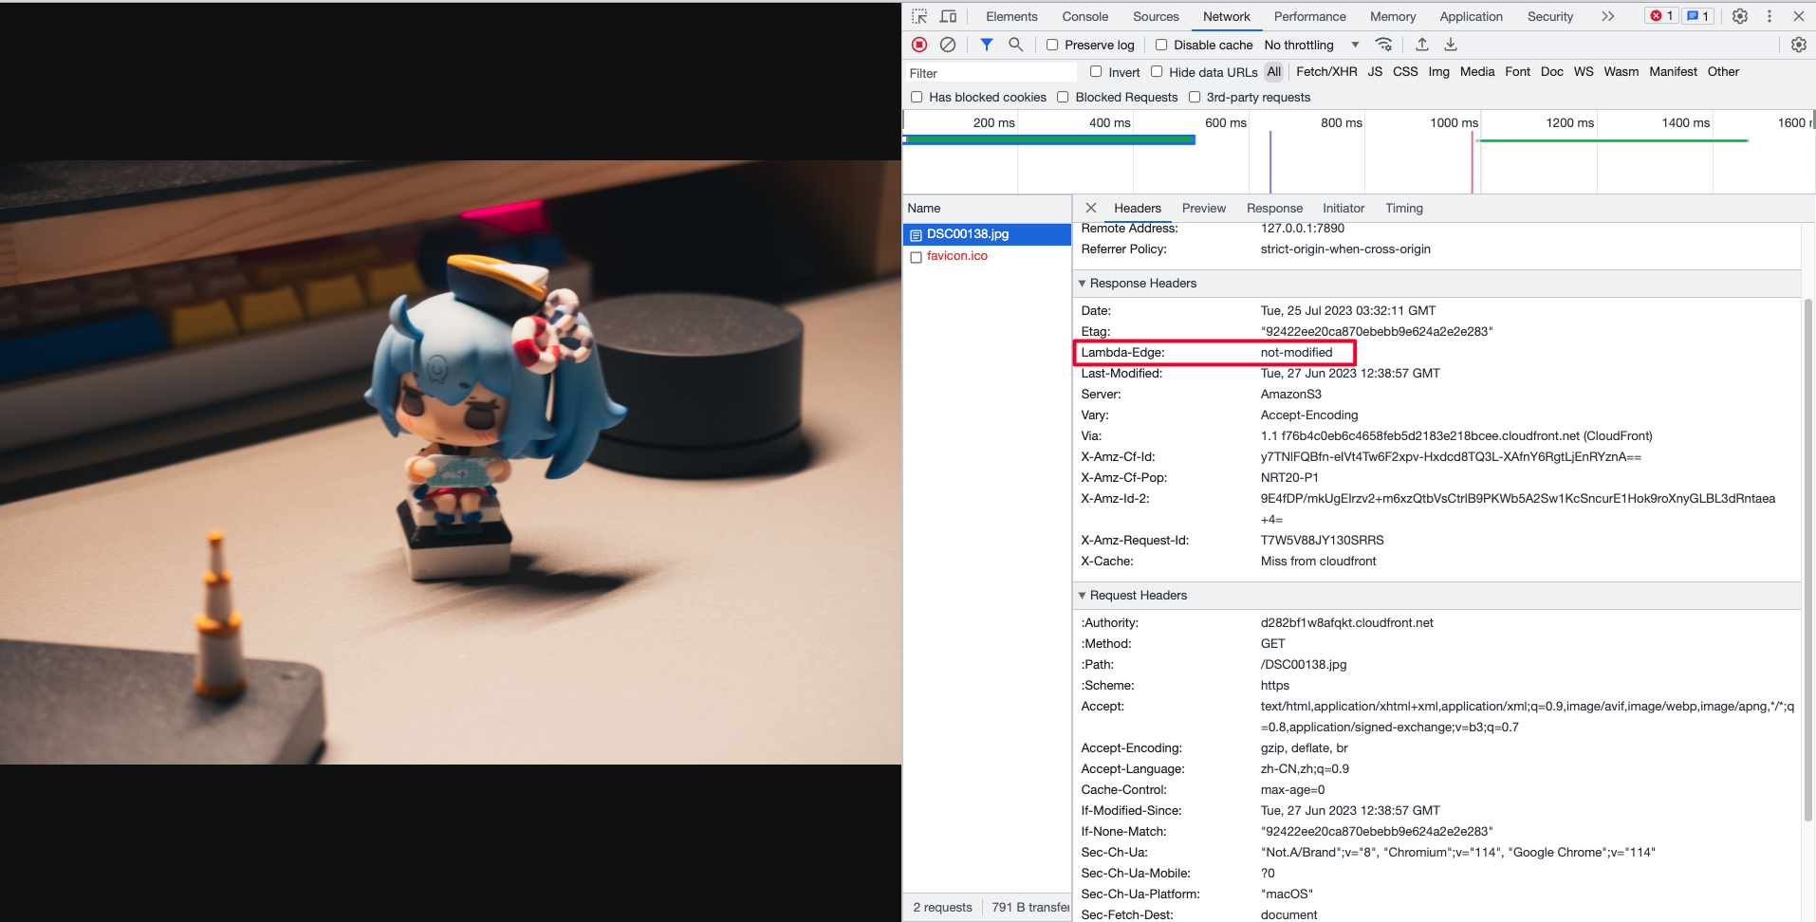Open the error count badge
This screenshot has height=922, width=1816.
(x=1661, y=16)
